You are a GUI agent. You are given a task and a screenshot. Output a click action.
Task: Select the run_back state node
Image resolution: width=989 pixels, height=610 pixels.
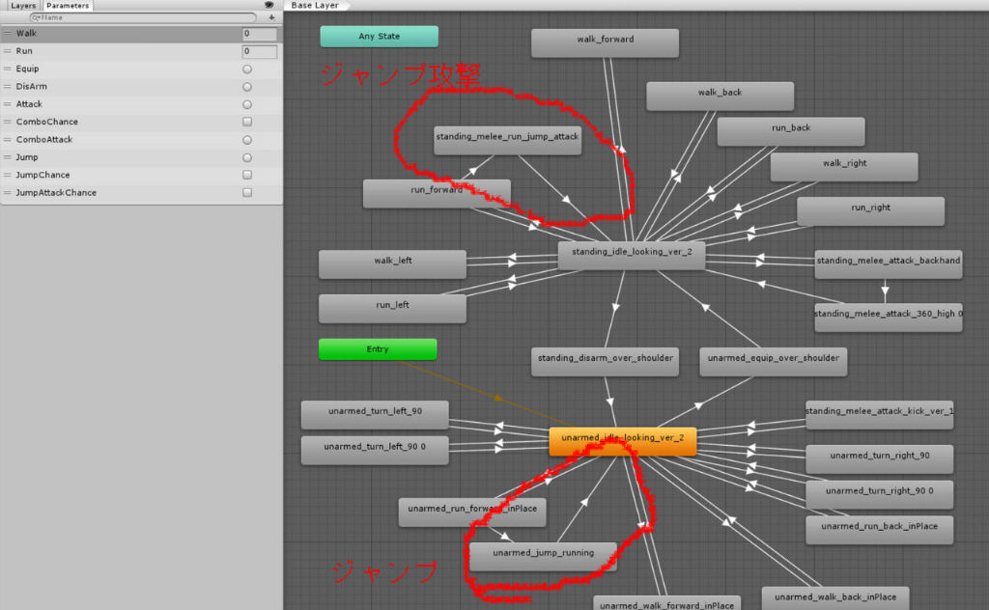(x=791, y=131)
